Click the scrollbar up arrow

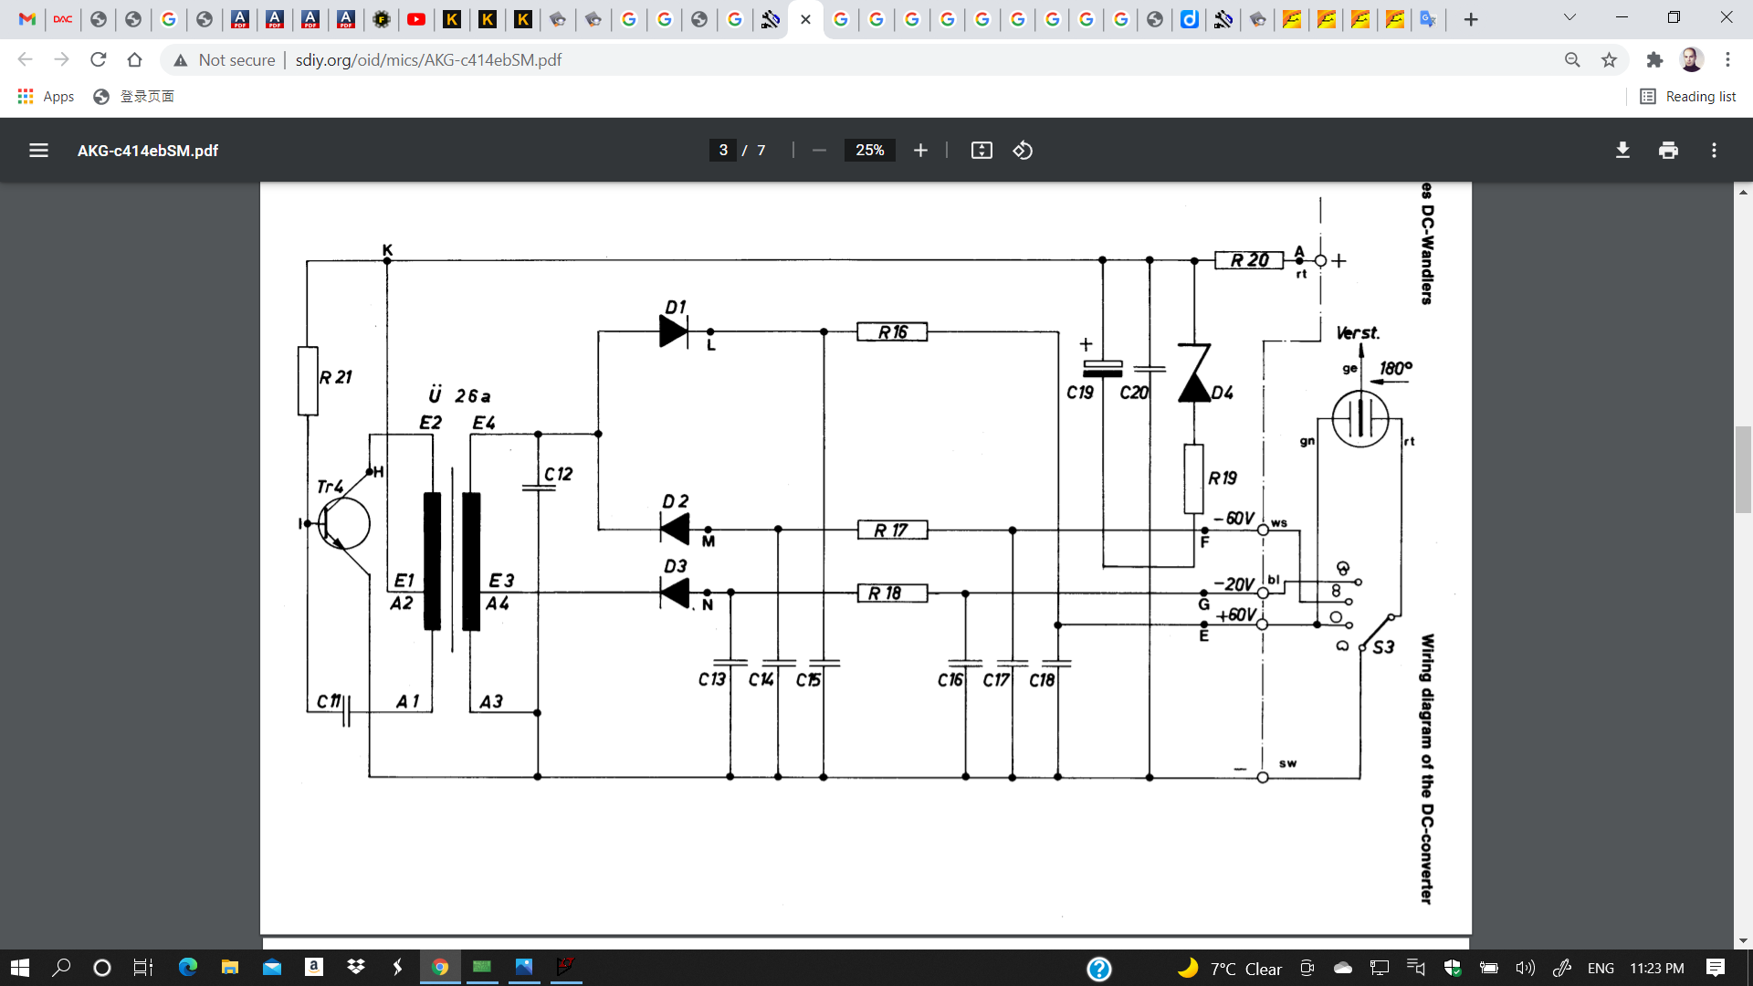coord(1743,193)
